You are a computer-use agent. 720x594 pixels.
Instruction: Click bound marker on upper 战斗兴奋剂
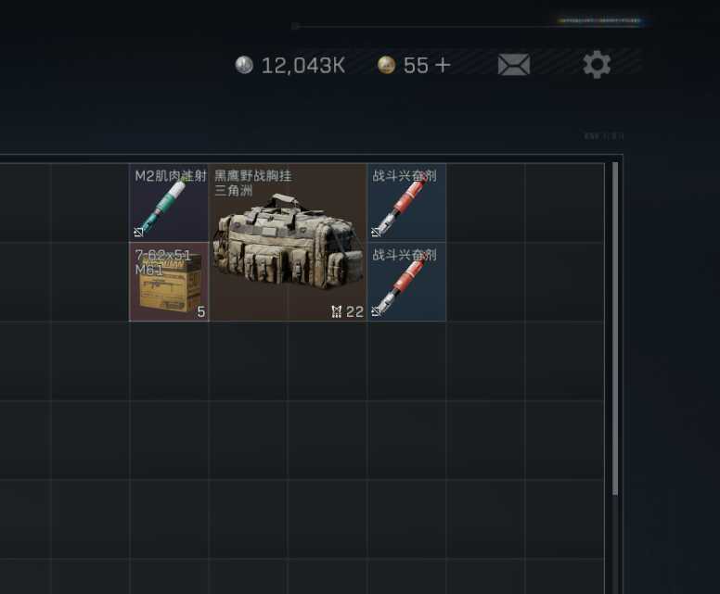pos(376,232)
